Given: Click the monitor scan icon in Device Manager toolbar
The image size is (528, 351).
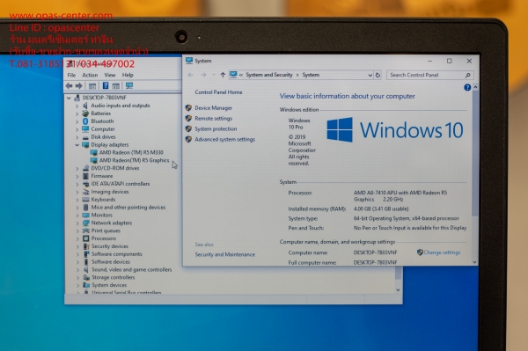Looking at the screenshot, I should coord(129,86).
